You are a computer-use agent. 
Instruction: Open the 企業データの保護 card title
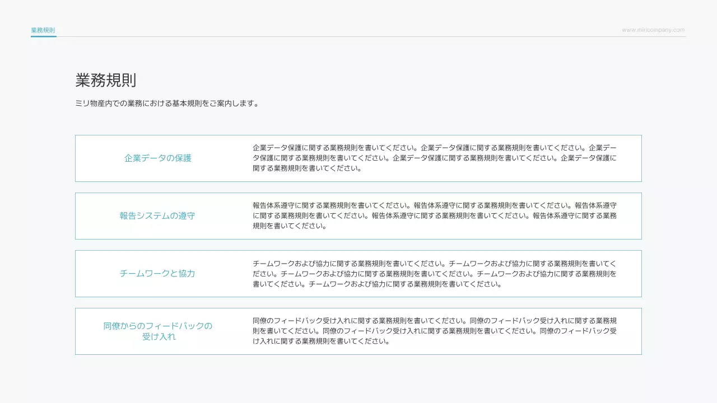(159, 158)
